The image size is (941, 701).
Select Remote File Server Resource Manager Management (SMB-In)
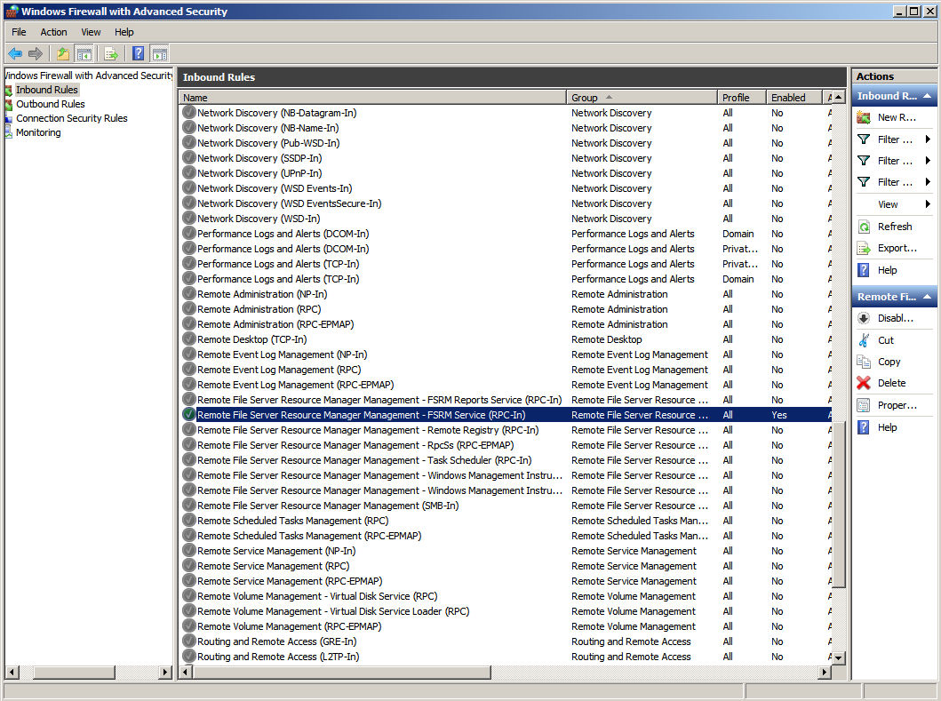(328, 506)
